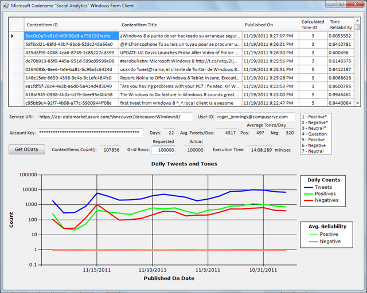Edit the Requested Grid Rows field
The image size is (367, 293).
pos(163,149)
